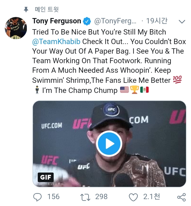Click the GIF label badge
The width and height of the screenshot is (191, 206).
tap(45, 177)
